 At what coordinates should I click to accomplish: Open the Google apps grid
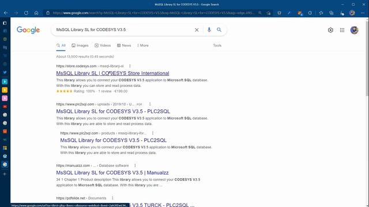tap(342, 30)
